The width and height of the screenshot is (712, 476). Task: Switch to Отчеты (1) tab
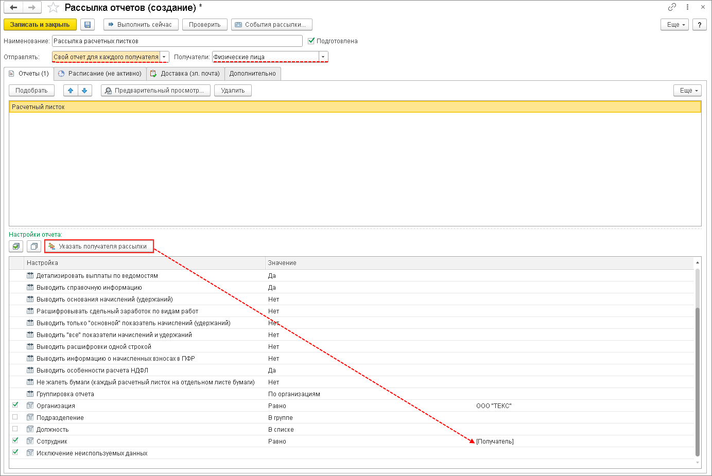click(x=29, y=74)
